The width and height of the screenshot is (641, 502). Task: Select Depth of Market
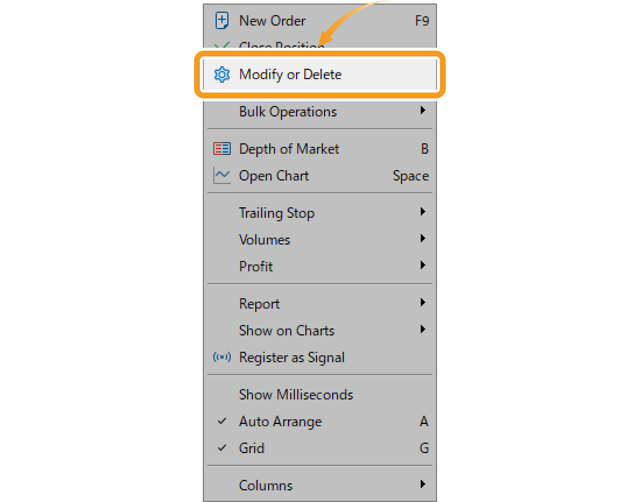(289, 149)
